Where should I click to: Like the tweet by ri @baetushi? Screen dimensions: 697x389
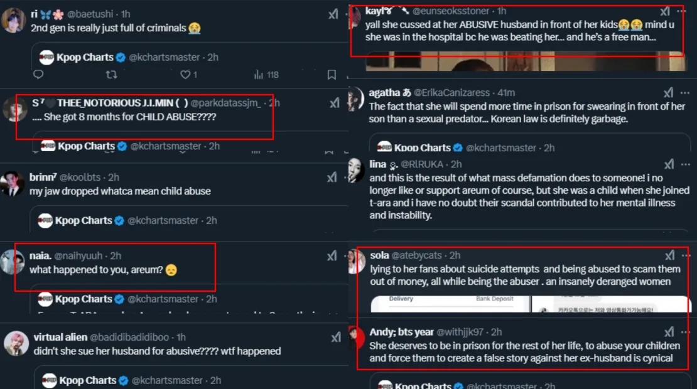(186, 75)
